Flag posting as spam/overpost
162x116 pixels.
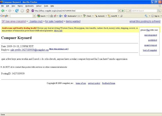[150, 45]
